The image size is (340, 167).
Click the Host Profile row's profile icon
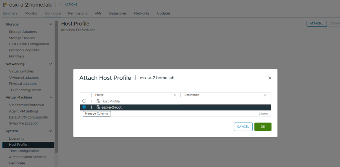click(98, 101)
